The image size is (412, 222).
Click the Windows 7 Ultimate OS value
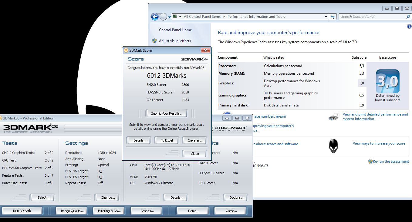(x=159, y=183)
